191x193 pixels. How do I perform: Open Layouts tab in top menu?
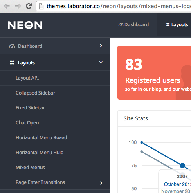(177, 25)
